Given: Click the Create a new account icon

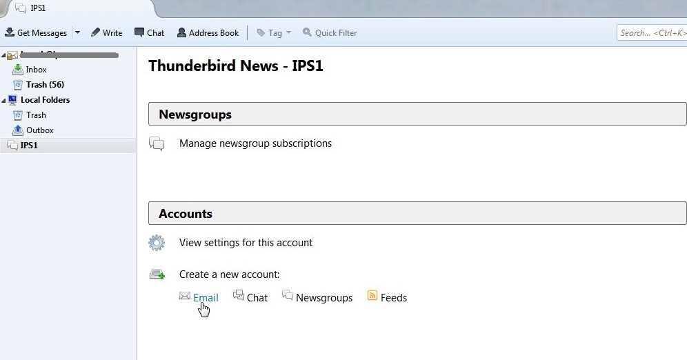Looking at the screenshot, I should point(157,274).
